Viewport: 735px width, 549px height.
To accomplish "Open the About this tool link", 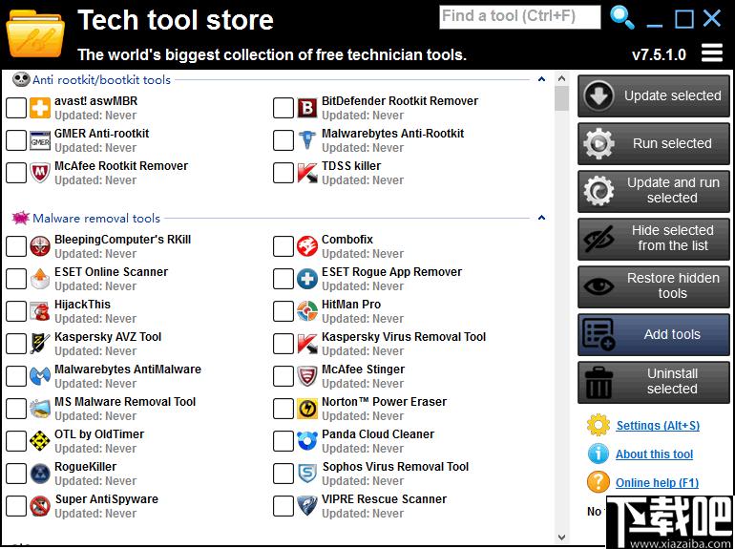I will pos(654,454).
